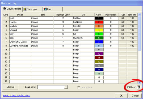Click the Tank limit column header

click(132, 15)
